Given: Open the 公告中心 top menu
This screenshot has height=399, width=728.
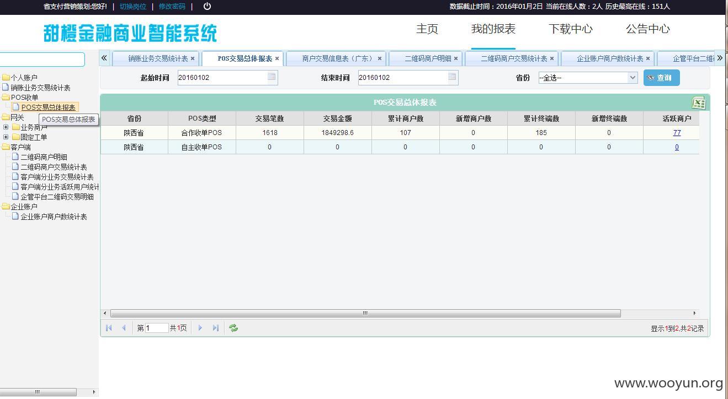Looking at the screenshot, I should [x=648, y=29].
